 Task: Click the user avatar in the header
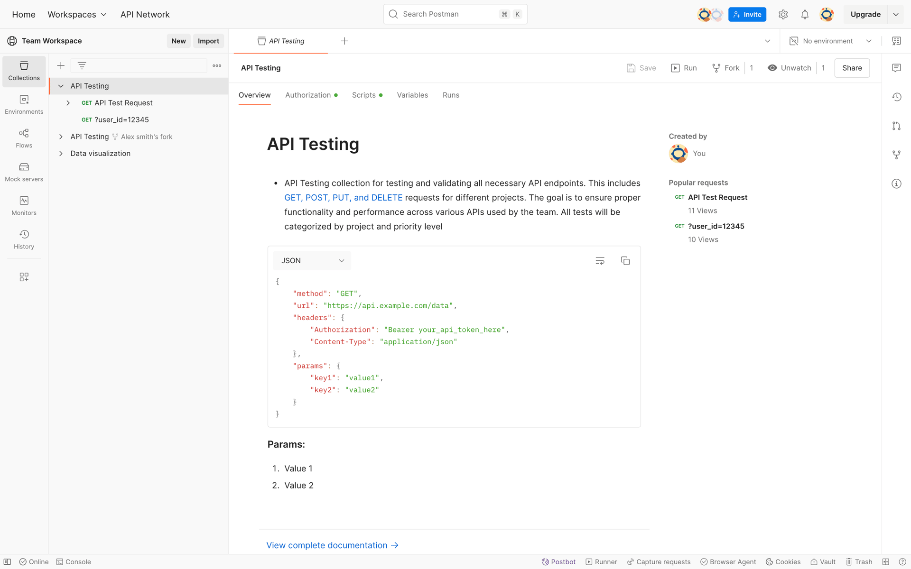(x=827, y=14)
